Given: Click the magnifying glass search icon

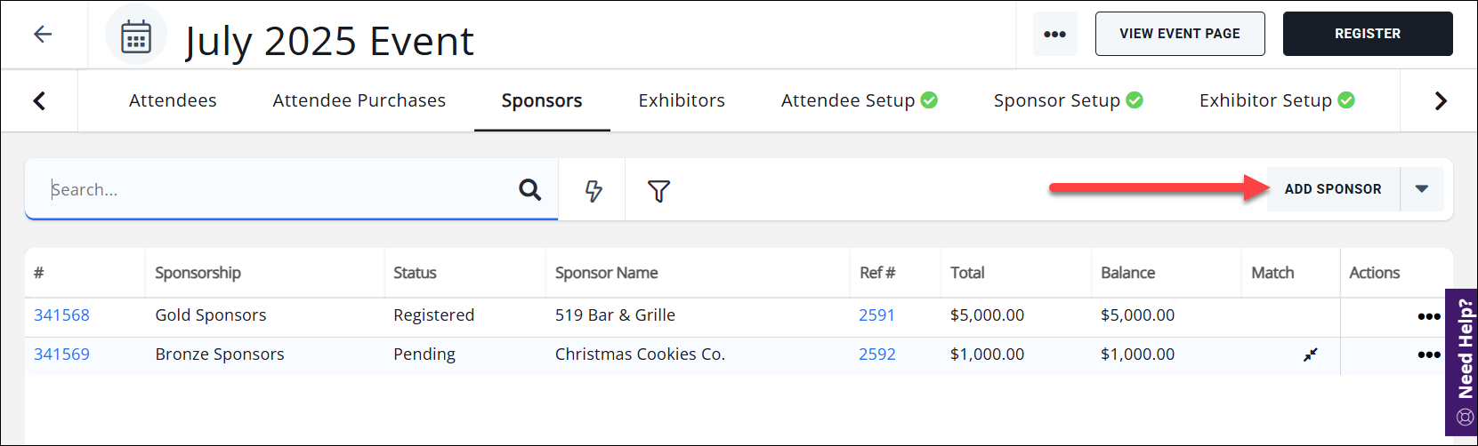Looking at the screenshot, I should pos(530,189).
